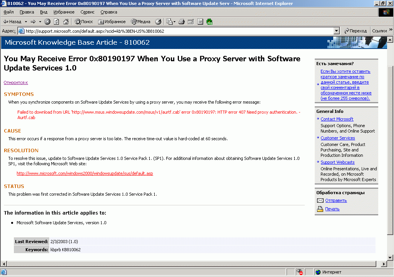The image size is (394, 277).
Task: Print the page with the printer icon
Action: pyautogui.click(x=182, y=22)
